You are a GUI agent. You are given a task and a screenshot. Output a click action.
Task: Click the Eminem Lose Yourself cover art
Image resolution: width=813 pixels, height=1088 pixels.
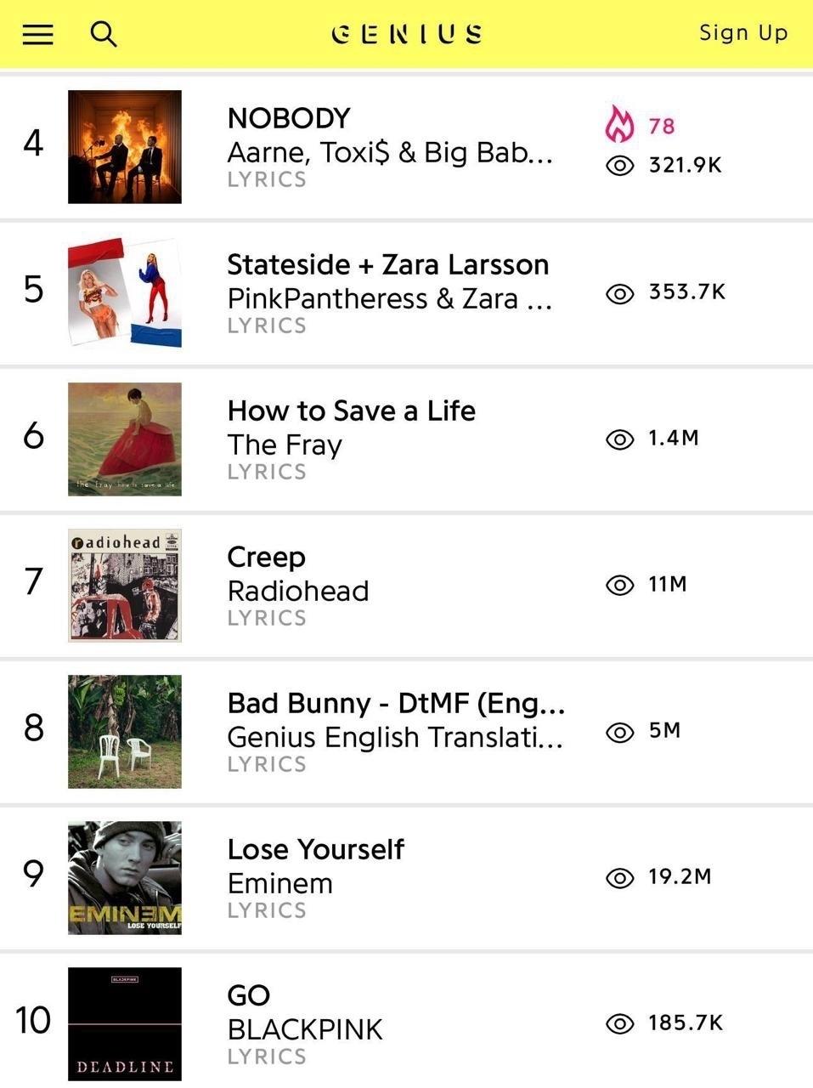point(125,877)
